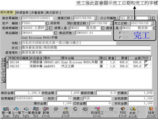The height and width of the screenshot is (119, 158).
Task: Click the 商品序號 field SEW800I-01
Action: 93,33
